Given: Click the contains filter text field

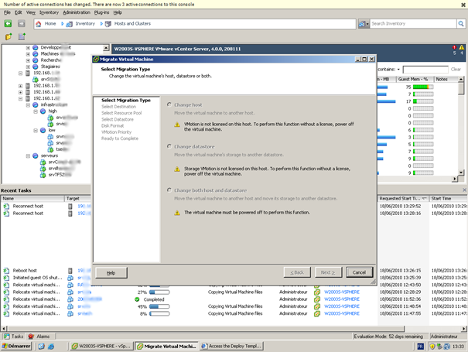Looking at the screenshot, I should (425, 70).
